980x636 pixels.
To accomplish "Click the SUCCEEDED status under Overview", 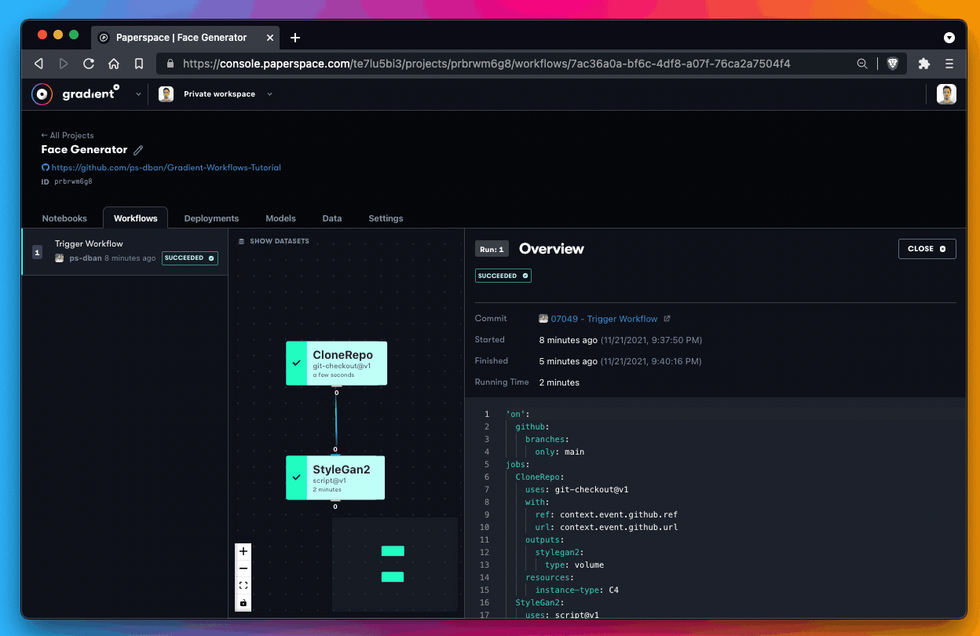I will 503,276.
